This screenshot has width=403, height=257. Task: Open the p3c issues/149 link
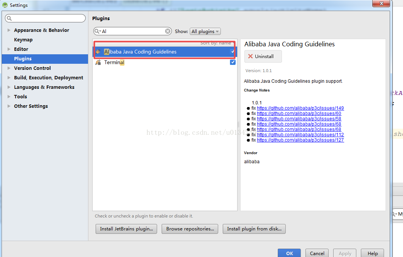point(300,108)
